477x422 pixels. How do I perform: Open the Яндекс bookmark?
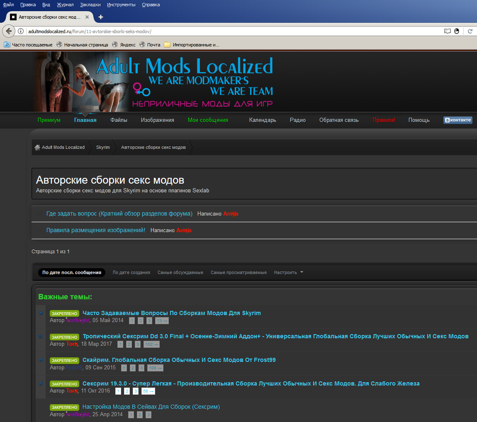point(124,45)
